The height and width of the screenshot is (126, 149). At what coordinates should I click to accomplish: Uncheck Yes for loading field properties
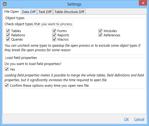[7, 69]
